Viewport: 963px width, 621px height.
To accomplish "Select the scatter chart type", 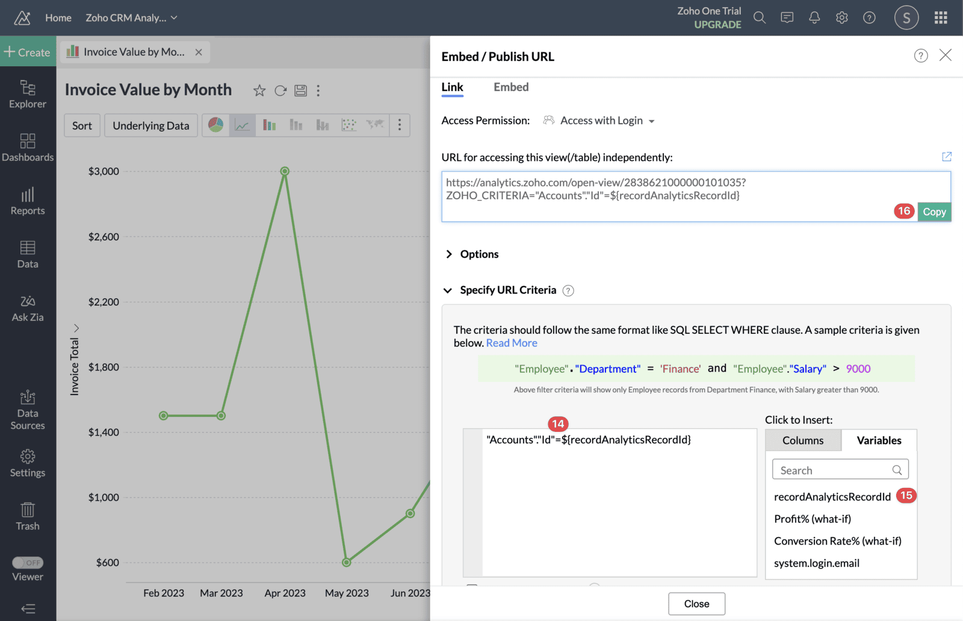I will pos(348,125).
